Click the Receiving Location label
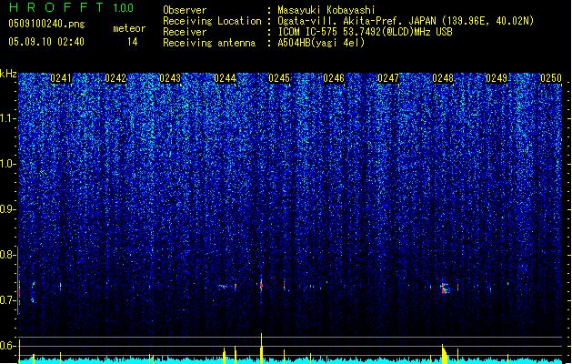The height and width of the screenshot is (364, 572). (212, 21)
